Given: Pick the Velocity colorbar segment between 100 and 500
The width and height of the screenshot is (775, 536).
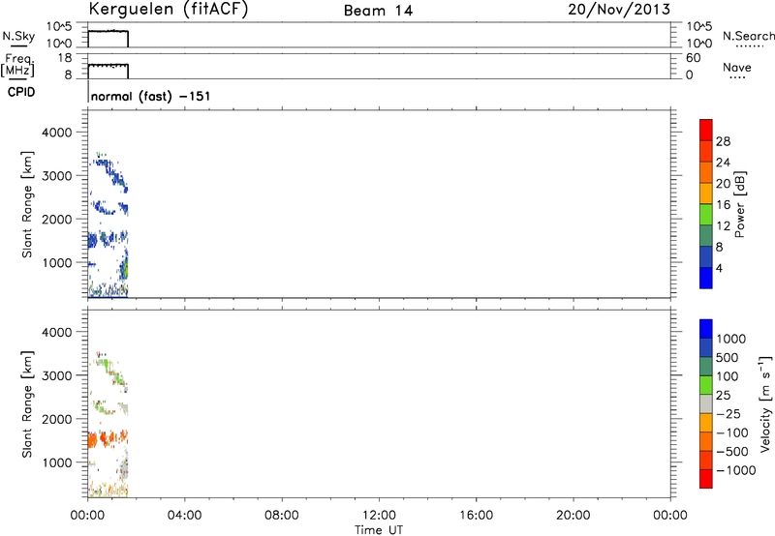Looking at the screenshot, I should pos(706,367).
